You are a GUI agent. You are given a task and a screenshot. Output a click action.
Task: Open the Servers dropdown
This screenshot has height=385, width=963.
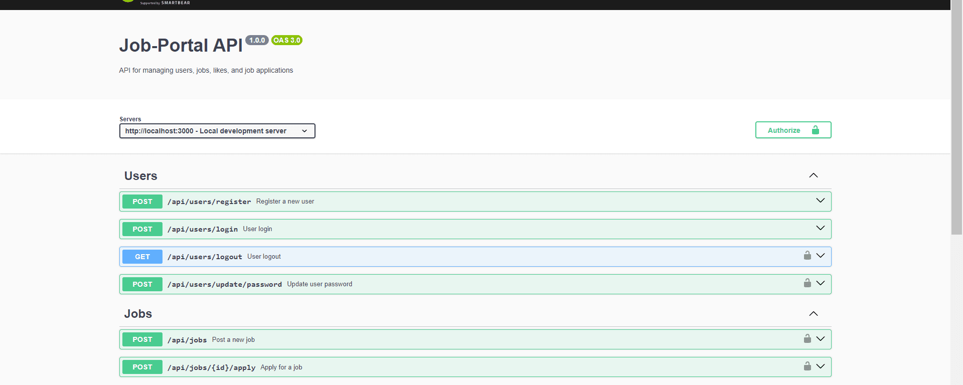(217, 131)
